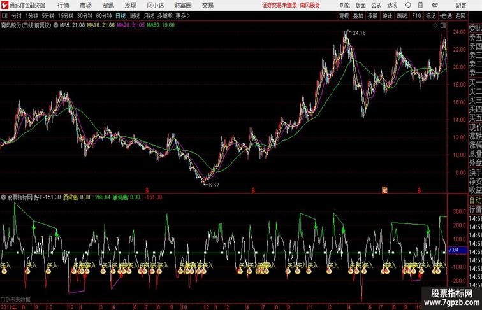Click the 24.18 high price label
This screenshot has width=482, height=310.
pos(359,33)
